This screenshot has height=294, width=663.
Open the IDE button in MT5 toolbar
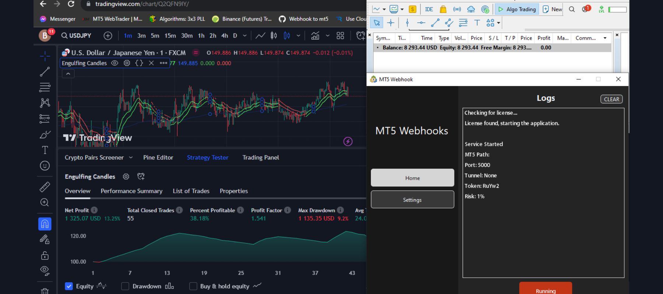(x=429, y=9)
